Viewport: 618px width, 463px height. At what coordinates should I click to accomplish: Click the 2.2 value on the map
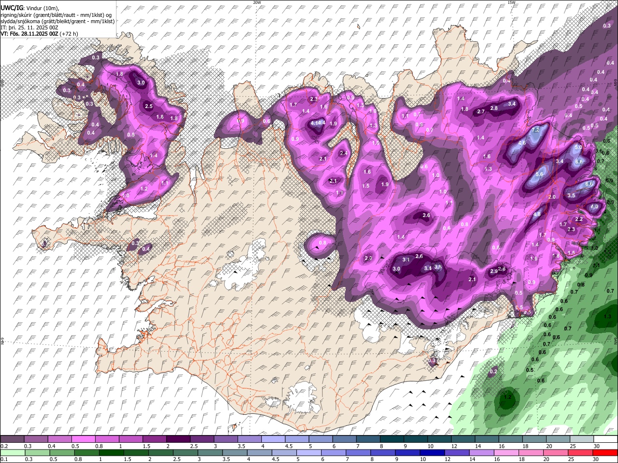[579, 219]
